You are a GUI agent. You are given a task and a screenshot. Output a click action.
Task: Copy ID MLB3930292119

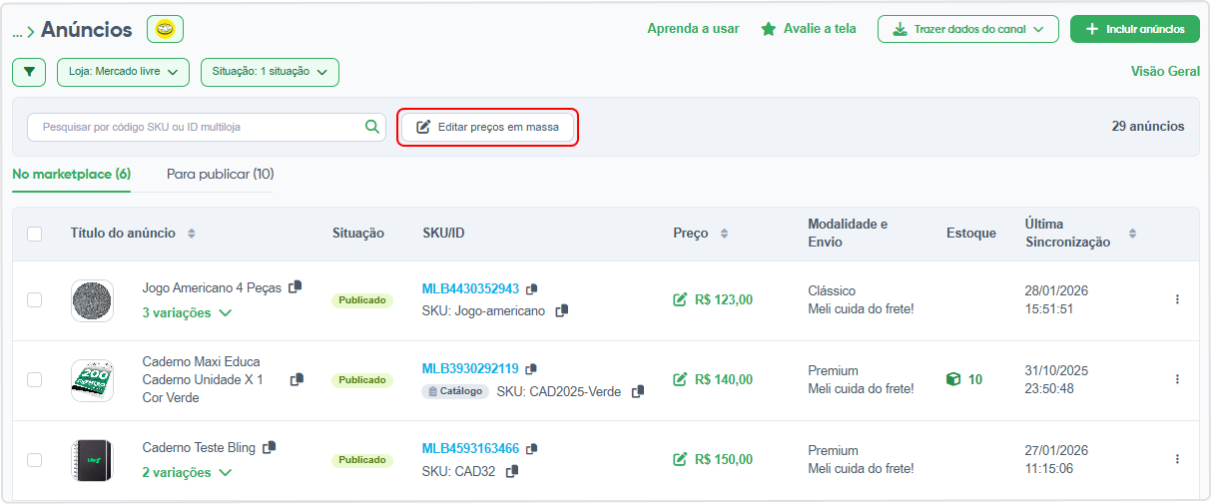(531, 369)
